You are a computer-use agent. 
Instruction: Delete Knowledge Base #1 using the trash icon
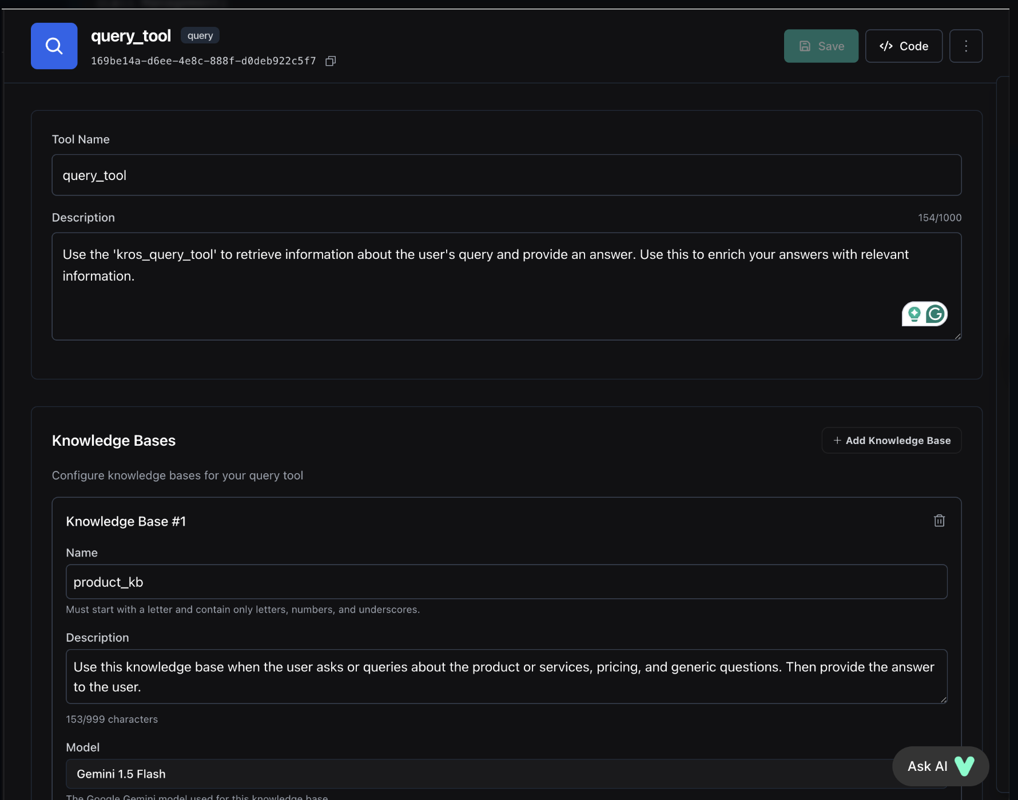tap(939, 521)
